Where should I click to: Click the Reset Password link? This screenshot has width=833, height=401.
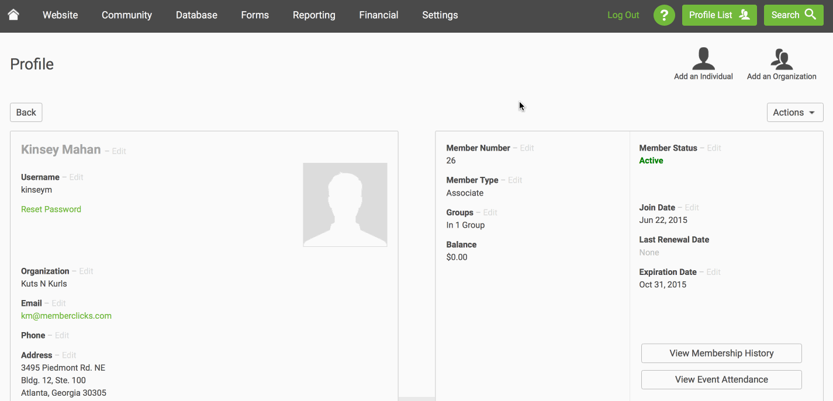point(51,210)
